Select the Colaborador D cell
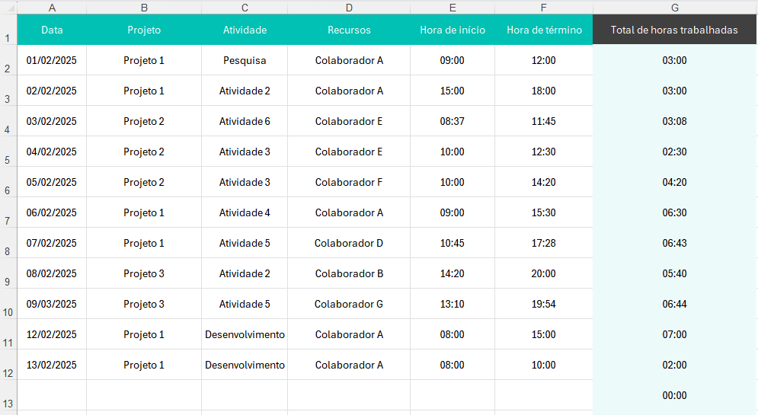Viewport: 758px width, 415px height. [x=349, y=243]
